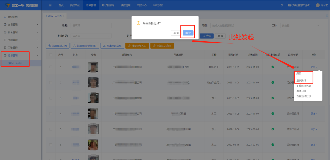Click the question mark icon in the dialog

(x=139, y=23)
